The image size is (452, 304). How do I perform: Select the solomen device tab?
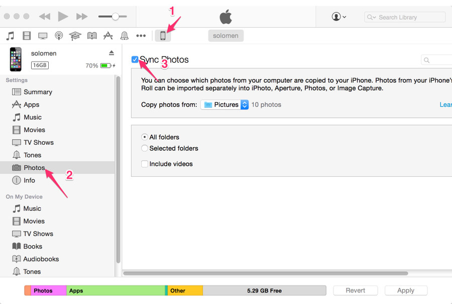[x=225, y=36]
